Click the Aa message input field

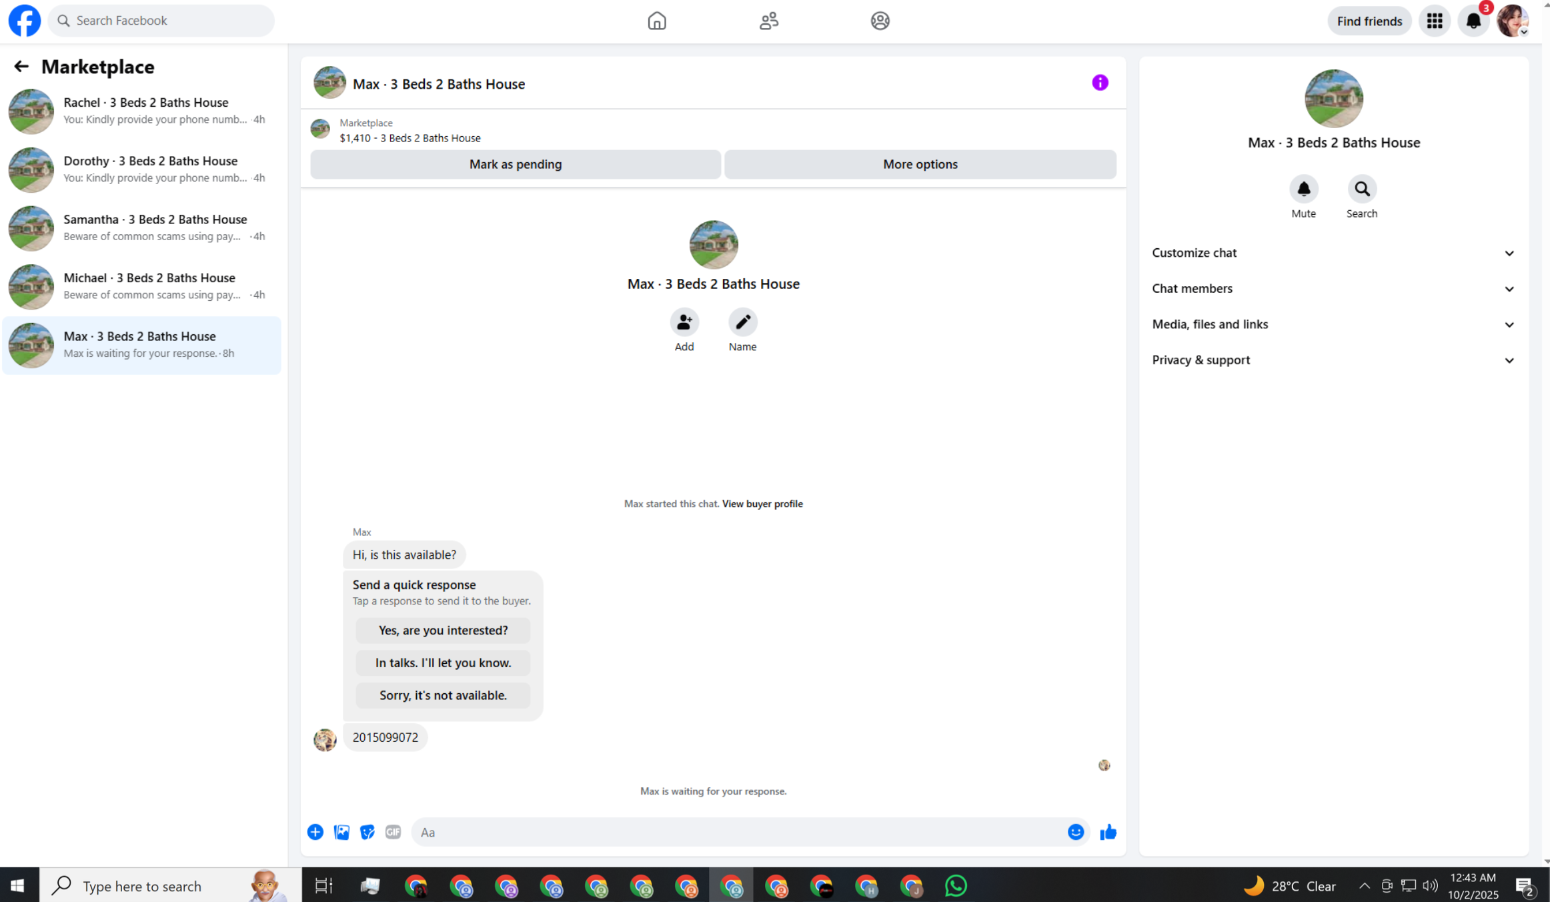point(734,832)
